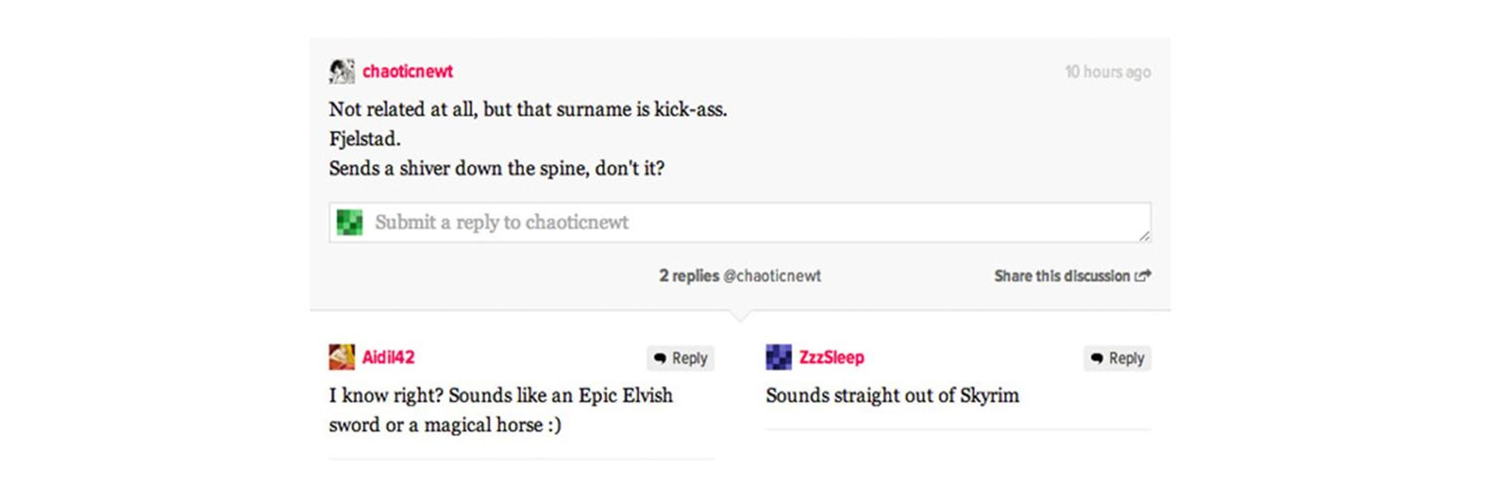Viewport: 1490px width, 496px height.
Task: Select 'Share this discussion' link
Action: pyautogui.click(x=1072, y=276)
